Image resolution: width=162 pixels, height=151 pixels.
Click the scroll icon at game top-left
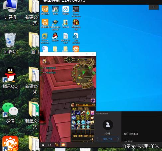45,61
